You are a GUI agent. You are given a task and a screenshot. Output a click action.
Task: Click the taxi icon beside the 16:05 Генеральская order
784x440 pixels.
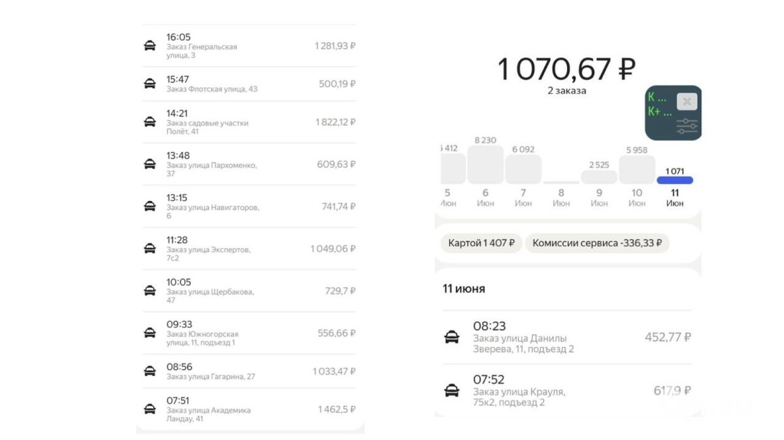pyautogui.click(x=151, y=44)
